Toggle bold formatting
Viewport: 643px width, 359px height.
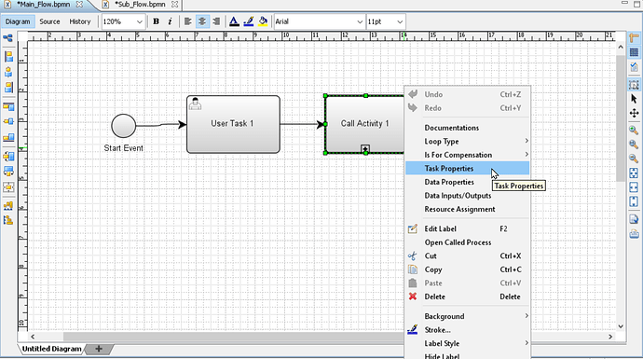(x=156, y=21)
